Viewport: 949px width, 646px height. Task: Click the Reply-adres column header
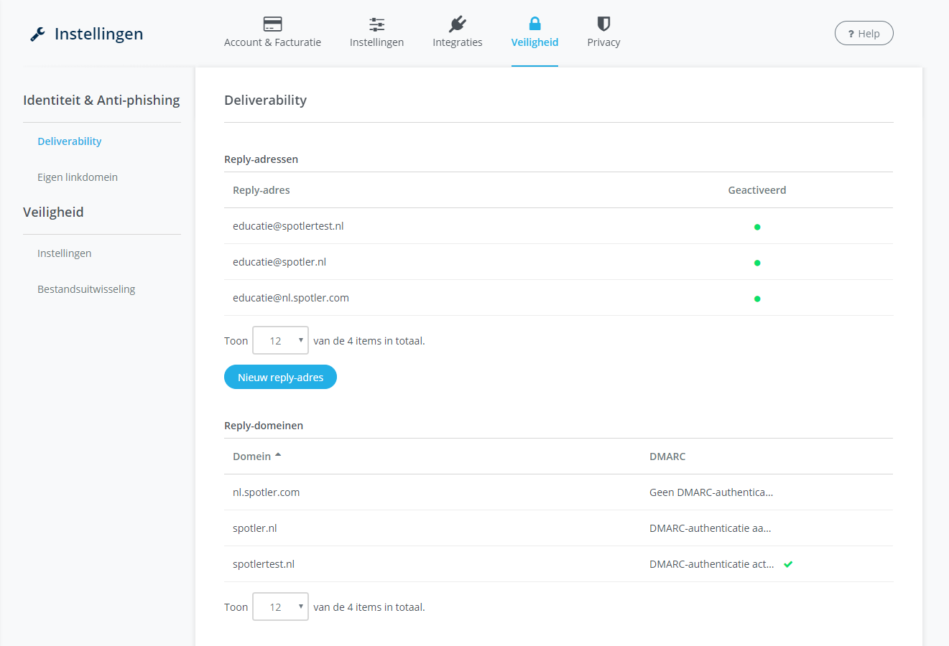[x=261, y=190]
